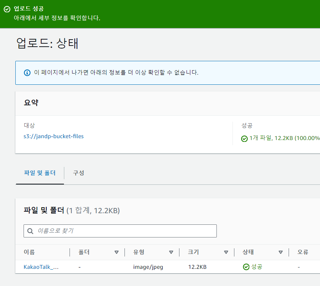The height and width of the screenshot is (286, 320).
Task: Click the upload success checkmark icon in green banner
Action: 7,9
